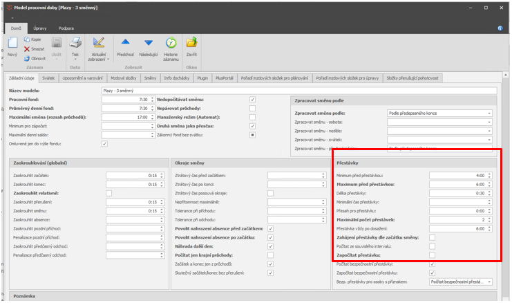Open the Info docházky tab
Viewport: 512px width, 303px height.
[177, 78]
